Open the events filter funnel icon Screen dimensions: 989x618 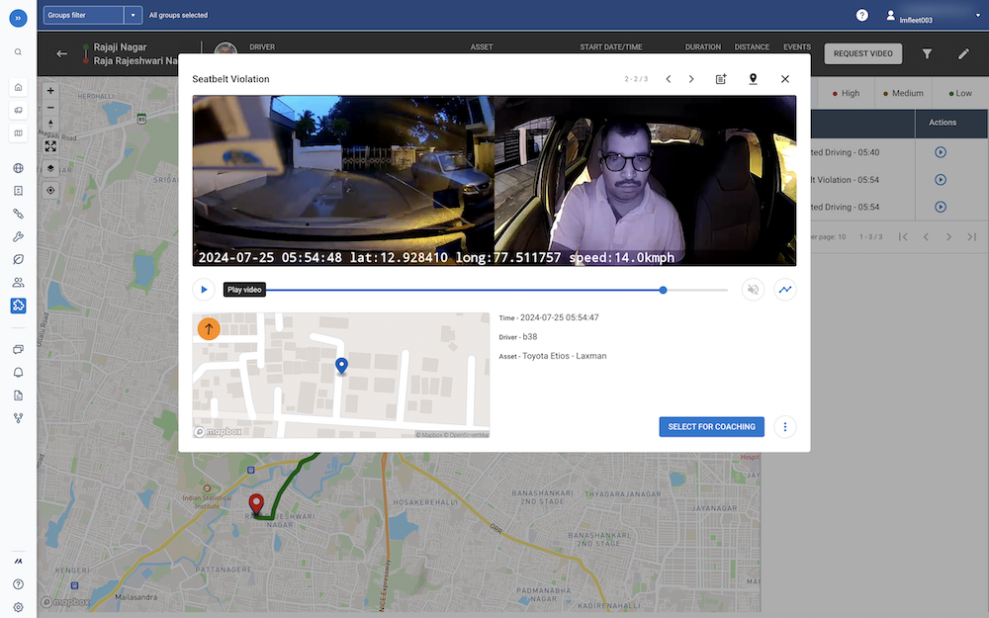pos(928,53)
